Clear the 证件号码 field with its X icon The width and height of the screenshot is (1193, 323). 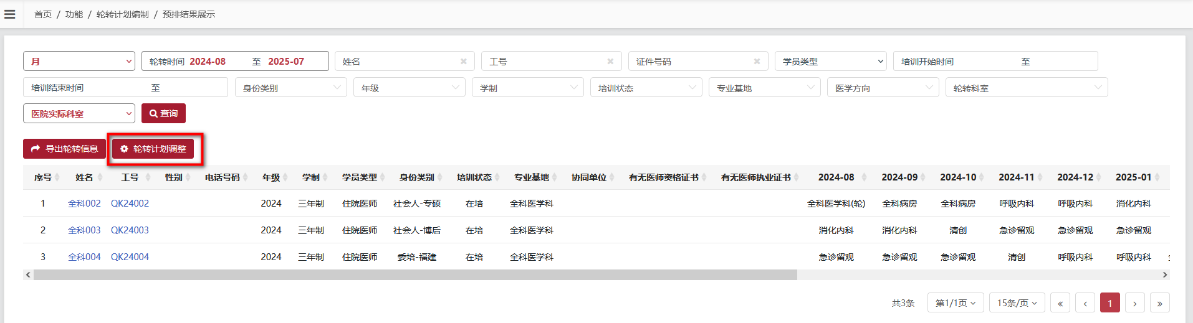pyautogui.click(x=757, y=61)
